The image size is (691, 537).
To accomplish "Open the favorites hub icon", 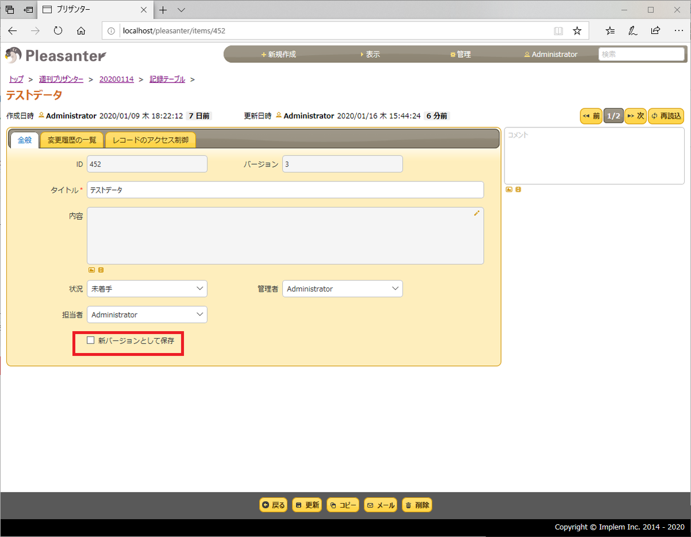I will pyautogui.click(x=610, y=31).
